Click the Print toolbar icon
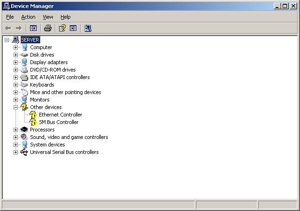The height and width of the screenshot is (211, 300). [48, 28]
